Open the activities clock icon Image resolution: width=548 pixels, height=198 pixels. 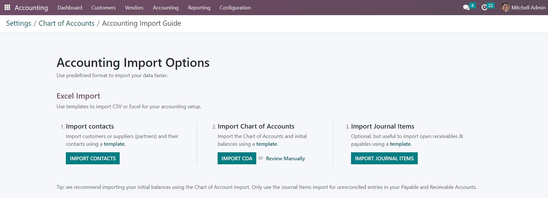484,8
